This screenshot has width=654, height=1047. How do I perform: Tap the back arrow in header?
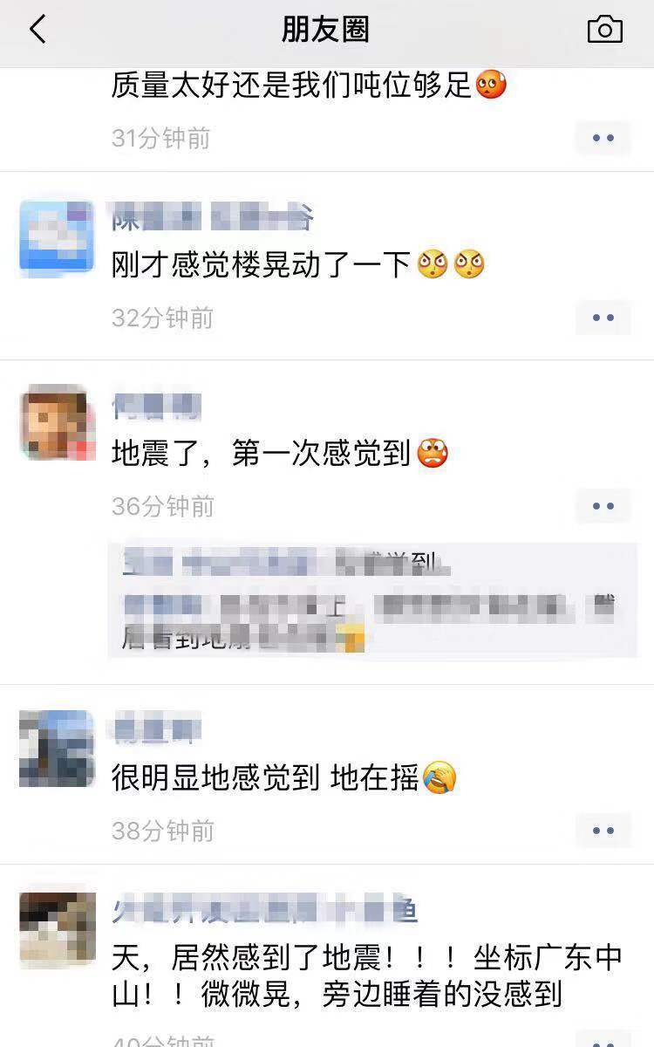click(37, 30)
